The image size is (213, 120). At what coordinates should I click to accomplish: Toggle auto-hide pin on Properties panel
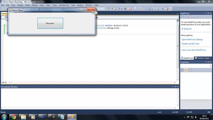[x=208, y=62]
